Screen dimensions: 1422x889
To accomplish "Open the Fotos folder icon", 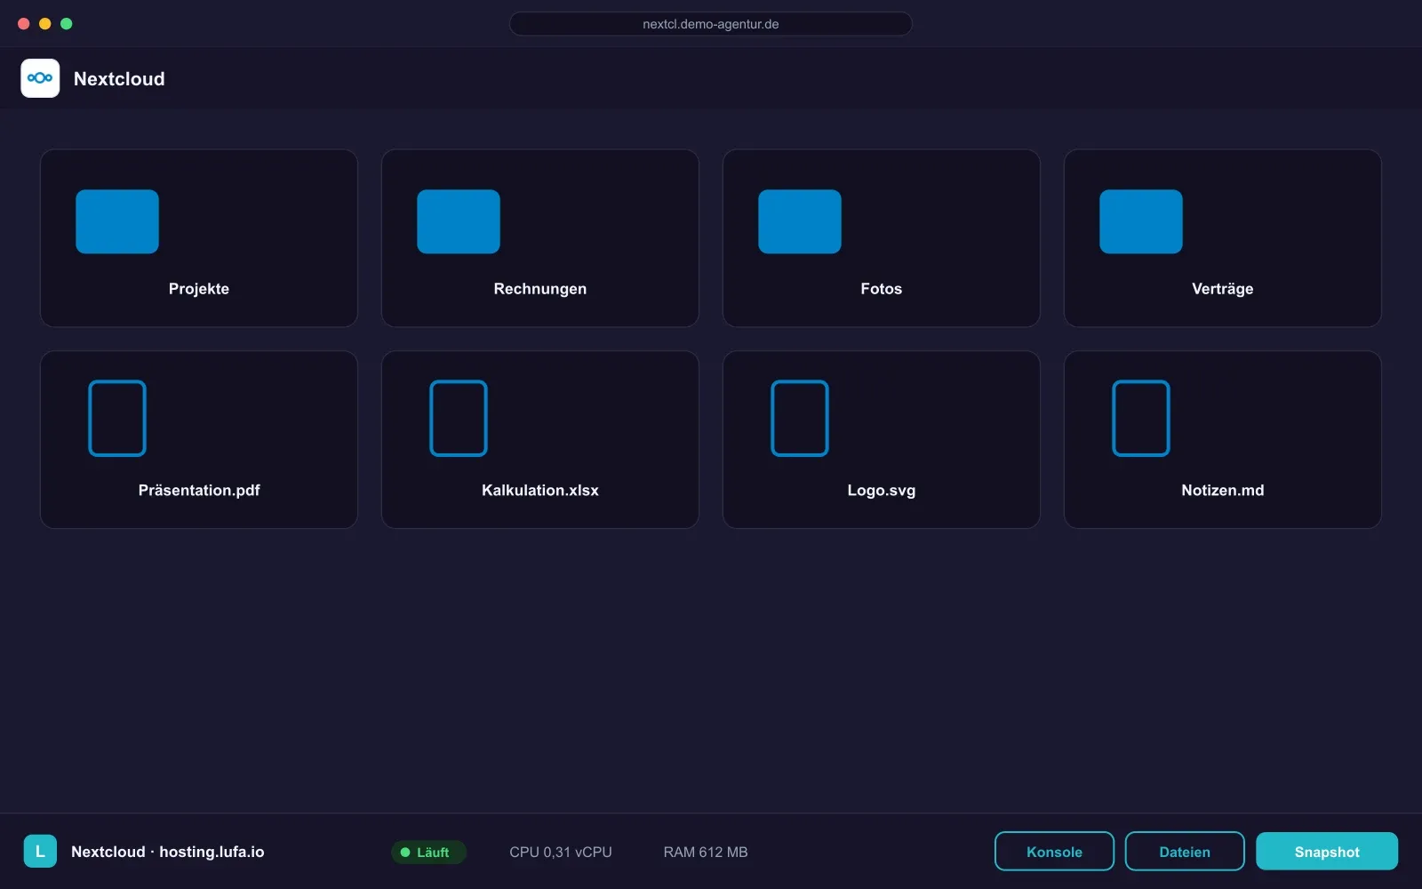I will click(800, 221).
